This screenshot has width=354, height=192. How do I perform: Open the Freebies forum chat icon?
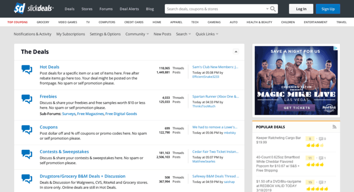27,99
